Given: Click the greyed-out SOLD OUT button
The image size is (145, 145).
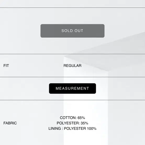Looking at the screenshot, I should click(x=72, y=31).
